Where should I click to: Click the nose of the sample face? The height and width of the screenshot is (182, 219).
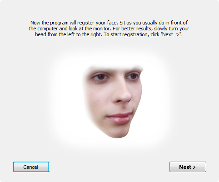point(123,95)
